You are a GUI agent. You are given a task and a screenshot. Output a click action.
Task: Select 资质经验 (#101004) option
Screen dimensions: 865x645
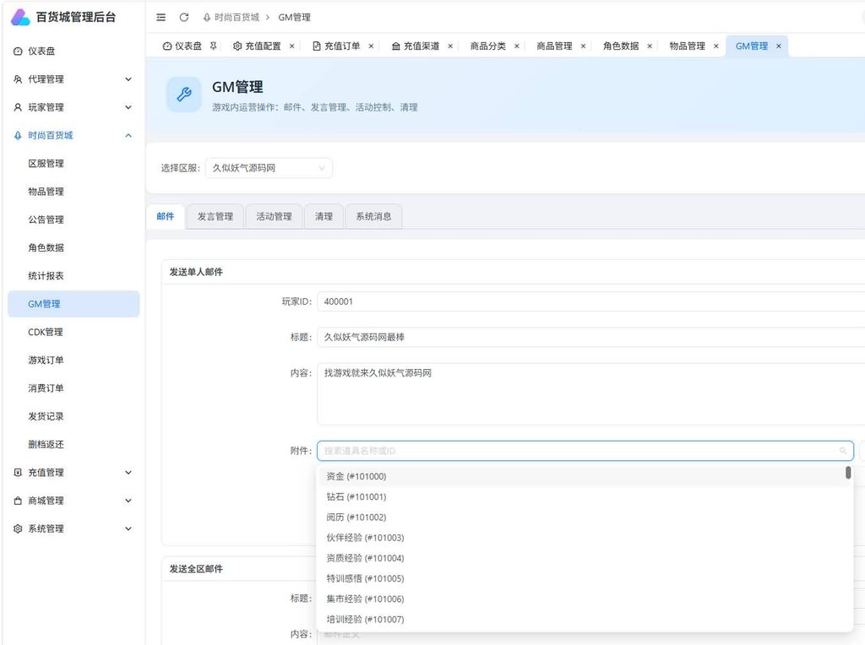tap(582, 558)
